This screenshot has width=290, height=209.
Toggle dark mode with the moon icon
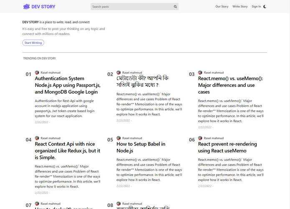[x=265, y=7]
